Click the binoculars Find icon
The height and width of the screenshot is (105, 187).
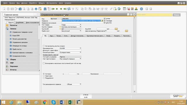45,9
